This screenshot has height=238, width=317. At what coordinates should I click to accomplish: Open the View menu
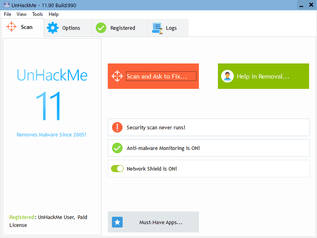pyautogui.click(x=21, y=14)
